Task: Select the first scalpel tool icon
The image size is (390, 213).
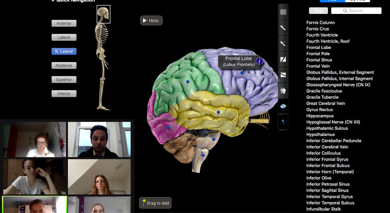Action: pyautogui.click(x=283, y=28)
